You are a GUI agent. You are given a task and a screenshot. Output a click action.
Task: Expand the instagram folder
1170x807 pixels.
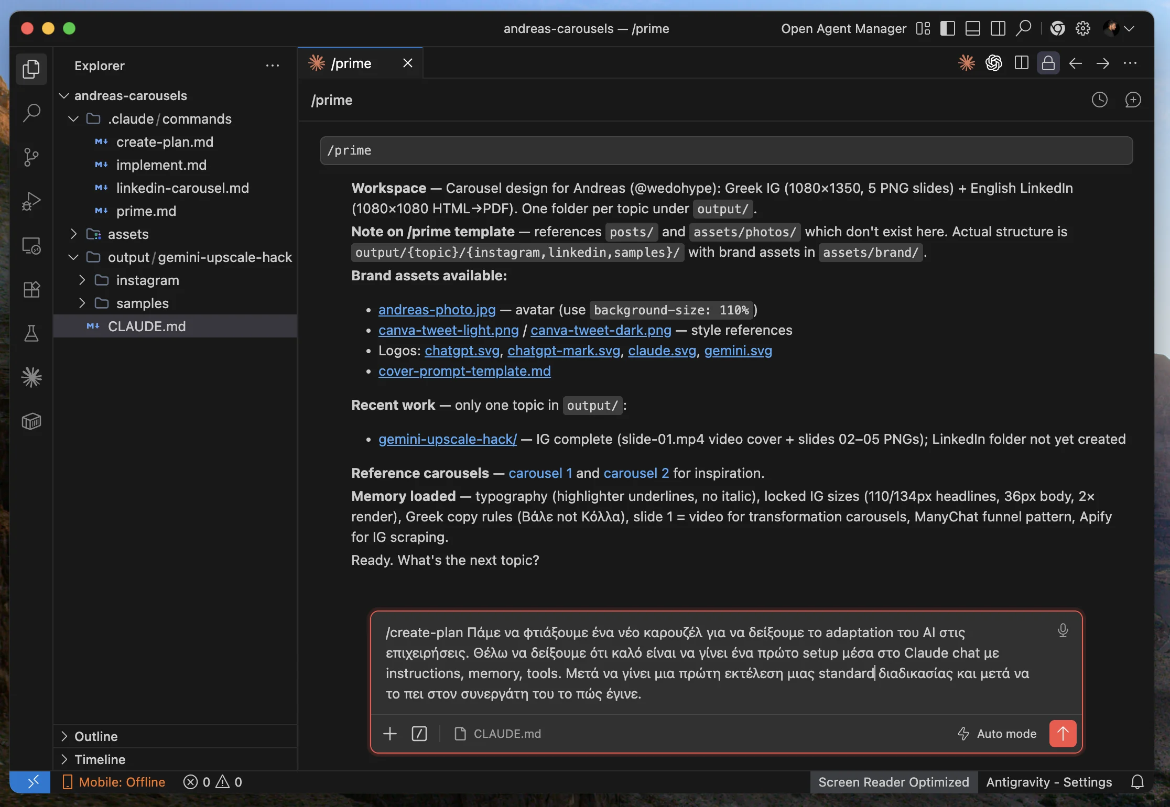tap(82, 280)
